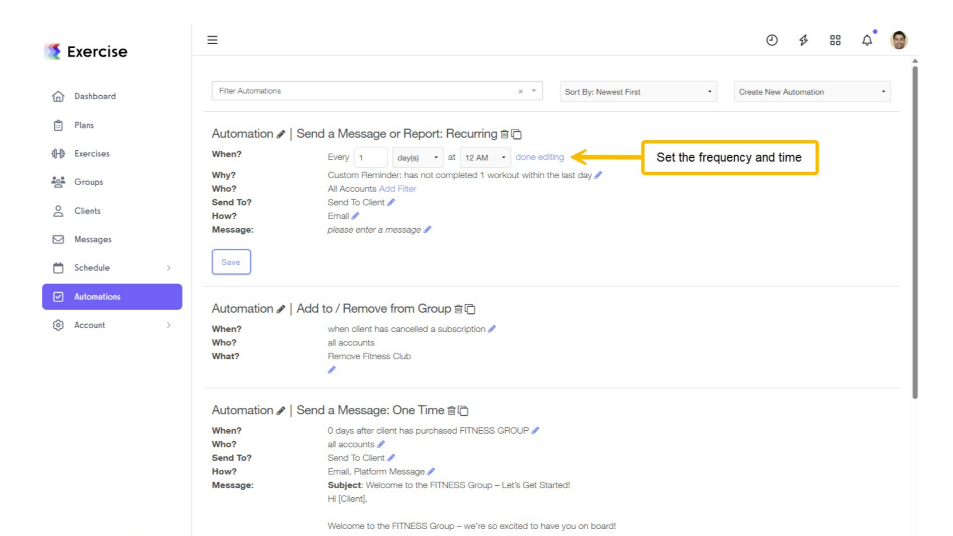Open the clock history icon
Screen dimensions: 953x536
(772, 40)
